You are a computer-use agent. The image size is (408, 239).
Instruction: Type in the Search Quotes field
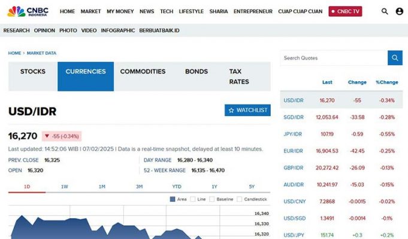(333, 58)
